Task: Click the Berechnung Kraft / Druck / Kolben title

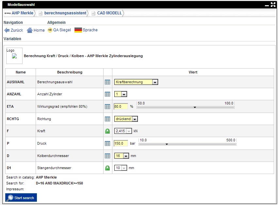Action: click(83, 56)
